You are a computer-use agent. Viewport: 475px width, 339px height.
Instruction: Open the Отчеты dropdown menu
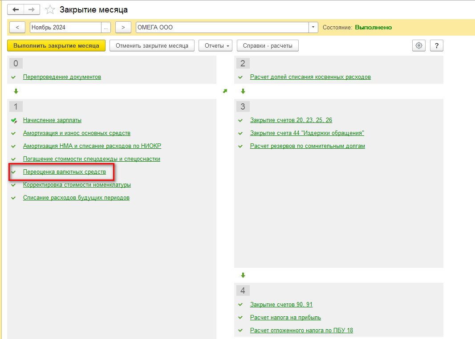pyautogui.click(x=215, y=45)
